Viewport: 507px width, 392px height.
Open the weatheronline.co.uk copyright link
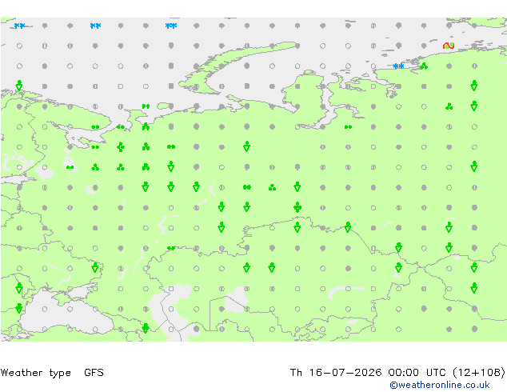(x=440, y=385)
